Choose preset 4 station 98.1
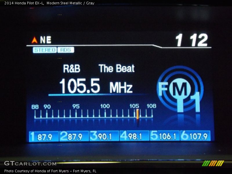The width and height of the screenshot is (232, 174). pos(135,136)
